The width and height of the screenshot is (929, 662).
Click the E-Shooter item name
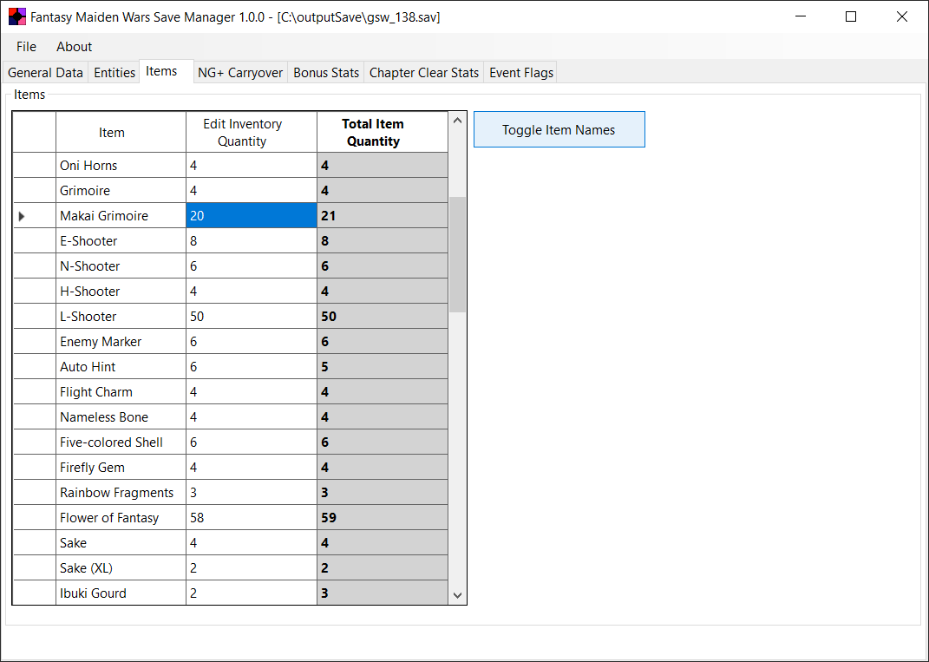88,240
